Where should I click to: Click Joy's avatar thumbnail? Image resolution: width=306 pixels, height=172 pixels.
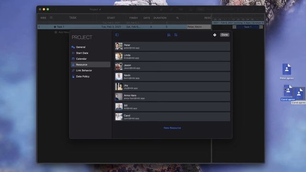pyautogui.click(x=119, y=86)
